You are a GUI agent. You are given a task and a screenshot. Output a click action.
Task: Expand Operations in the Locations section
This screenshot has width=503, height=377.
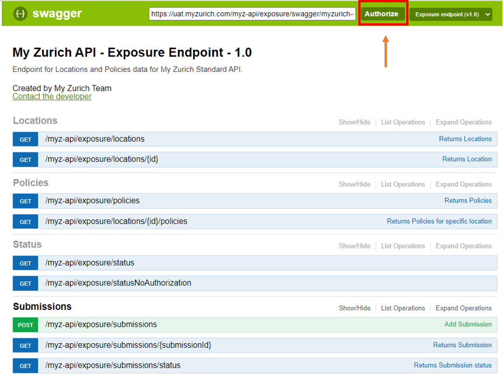pyautogui.click(x=463, y=123)
